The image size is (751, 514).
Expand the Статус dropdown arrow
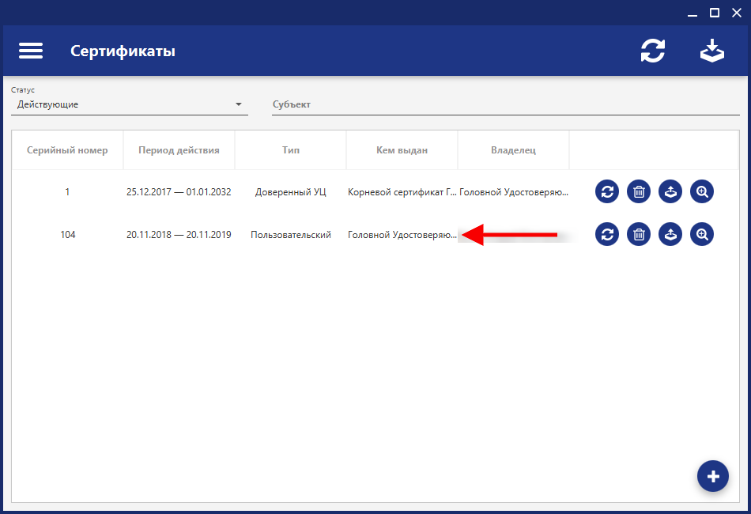click(239, 104)
